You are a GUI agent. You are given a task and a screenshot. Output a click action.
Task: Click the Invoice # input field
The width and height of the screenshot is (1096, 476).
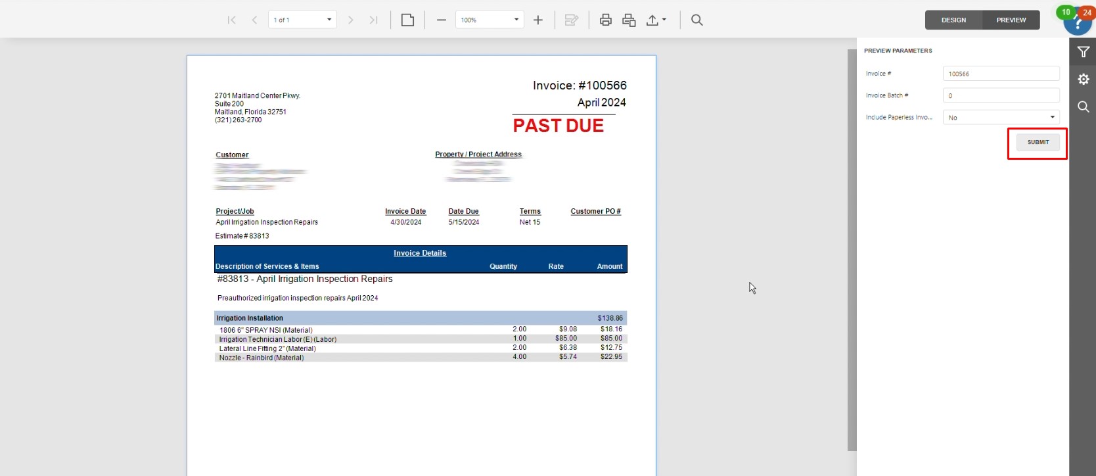1001,74
